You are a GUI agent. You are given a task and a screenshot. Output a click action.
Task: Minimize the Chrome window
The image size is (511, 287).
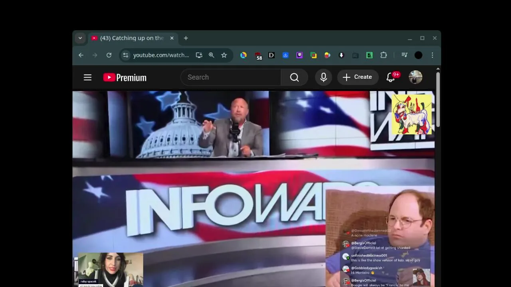(x=410, y=38)
